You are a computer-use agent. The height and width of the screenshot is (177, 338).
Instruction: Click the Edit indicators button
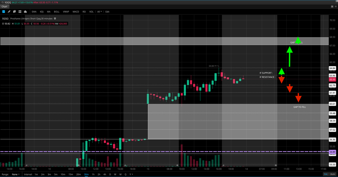(x=107, y=12)
